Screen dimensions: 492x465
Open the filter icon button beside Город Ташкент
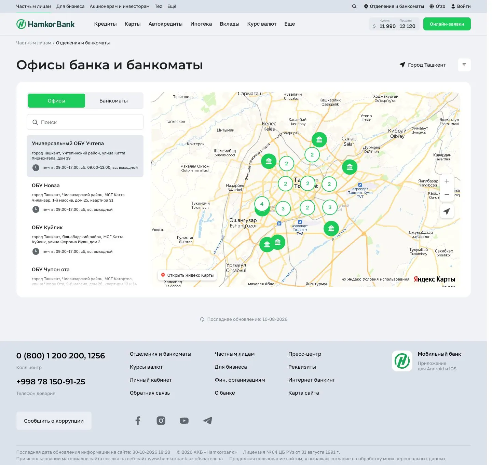pyautogui.click(x=464, y=65)
